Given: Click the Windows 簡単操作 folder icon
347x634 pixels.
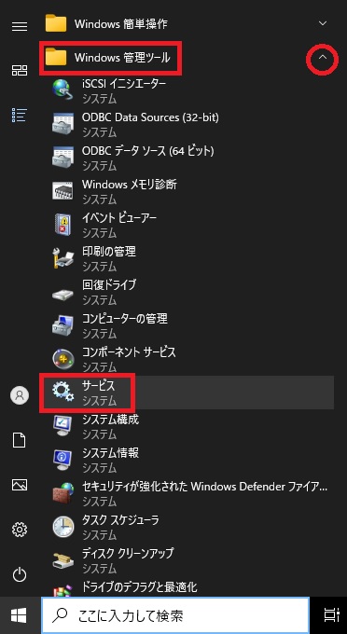Looking at the screenshot, I should (x=56, y=23).
